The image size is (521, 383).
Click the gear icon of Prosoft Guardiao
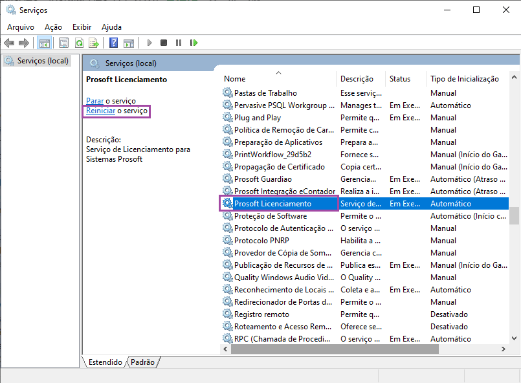pos(228,179)
